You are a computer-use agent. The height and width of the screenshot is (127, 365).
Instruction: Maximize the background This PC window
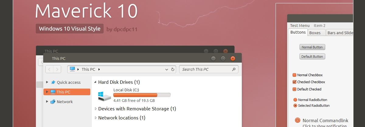(x=216, y=51)
